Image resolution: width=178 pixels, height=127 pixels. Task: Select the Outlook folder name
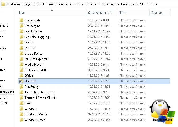coord(30,81)
